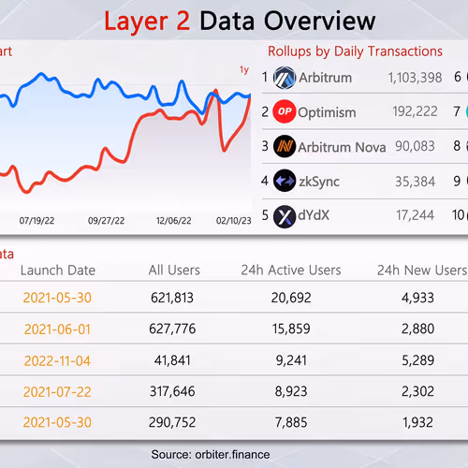
Task: Click the 9,241 active users cell
Action: pyautogui.click(x=291, y=360)
